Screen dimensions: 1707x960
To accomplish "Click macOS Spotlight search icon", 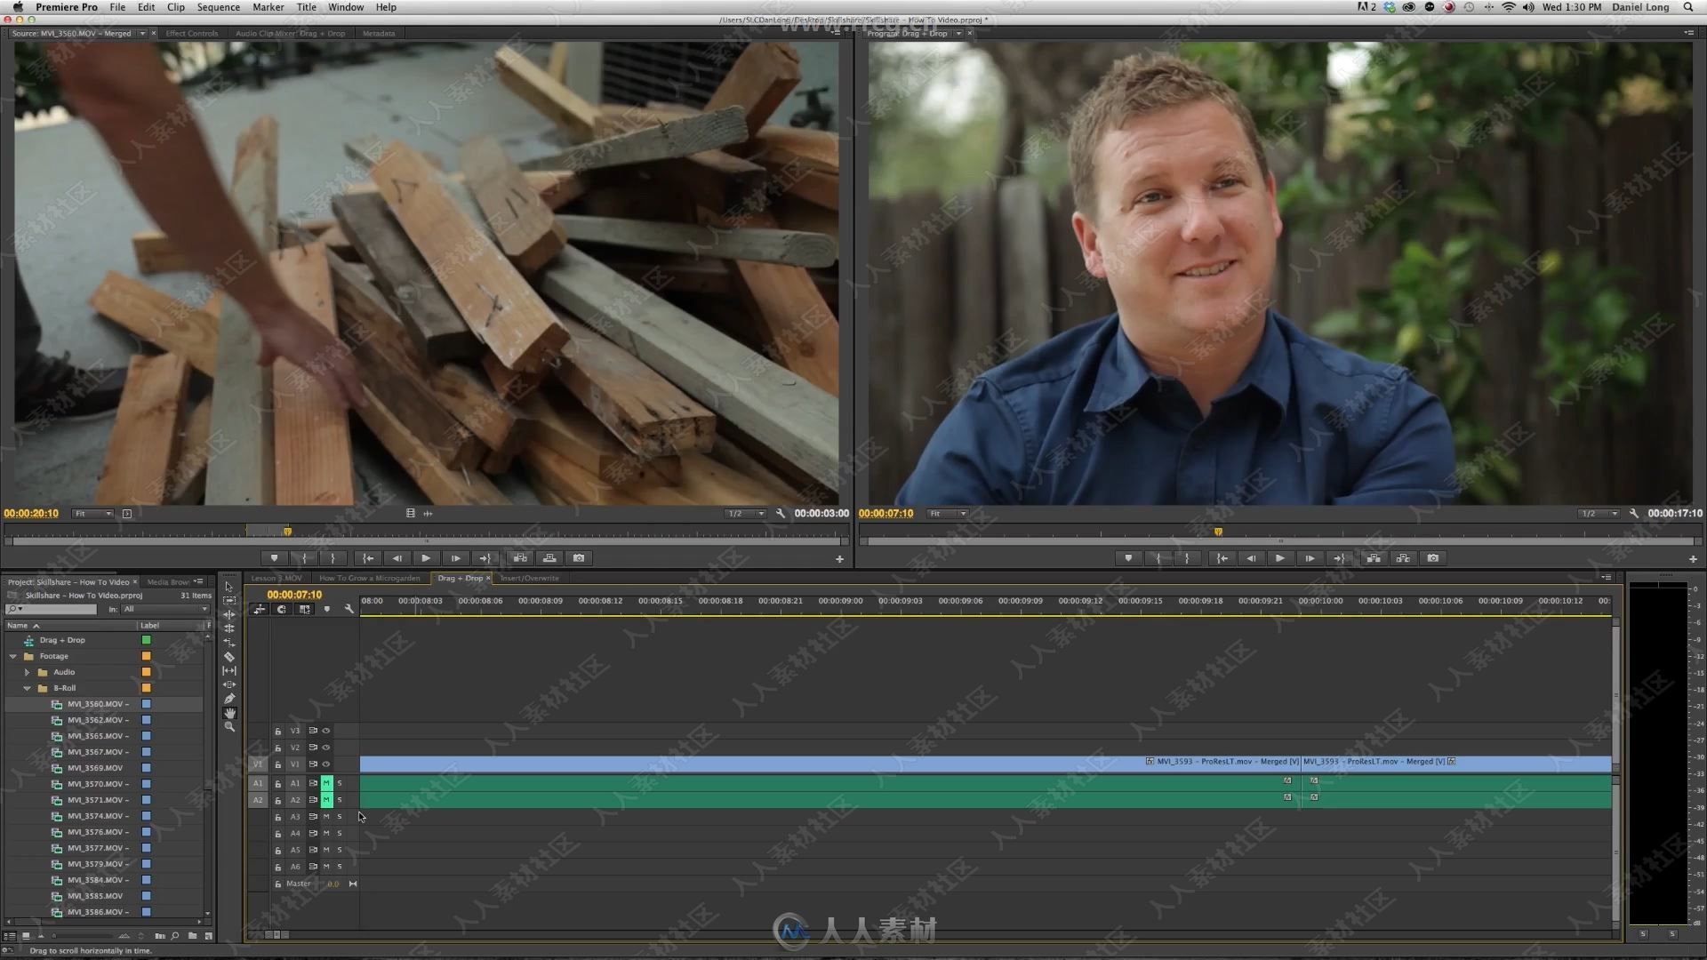I will tap(1688, 7).
